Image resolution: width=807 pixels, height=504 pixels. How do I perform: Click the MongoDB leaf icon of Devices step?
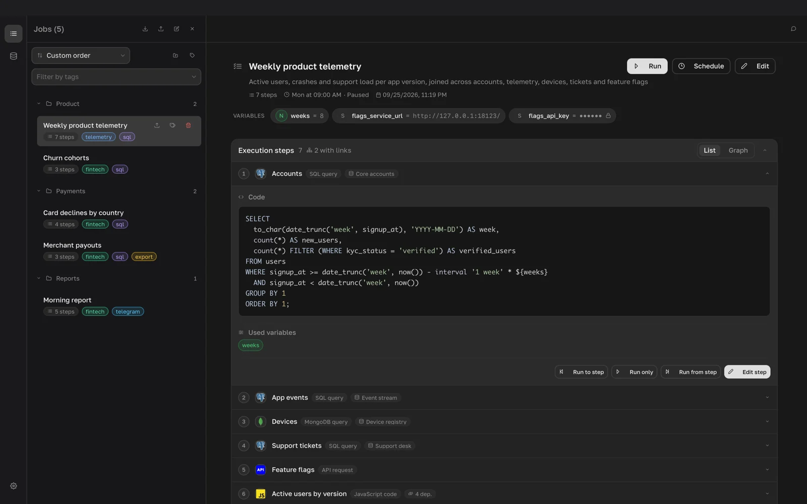tap(261, 422)
